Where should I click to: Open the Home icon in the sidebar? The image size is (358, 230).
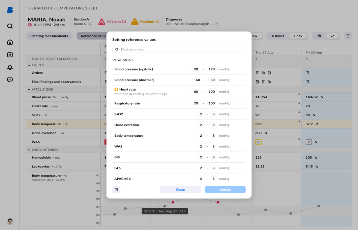coord(10,42)
